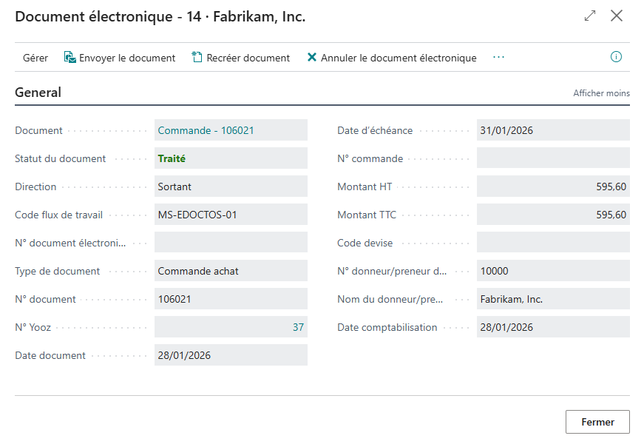This screenshot has height=447, width=644.
Task: Close the dialog with the X icon
Action: click(x=617, y=16)
